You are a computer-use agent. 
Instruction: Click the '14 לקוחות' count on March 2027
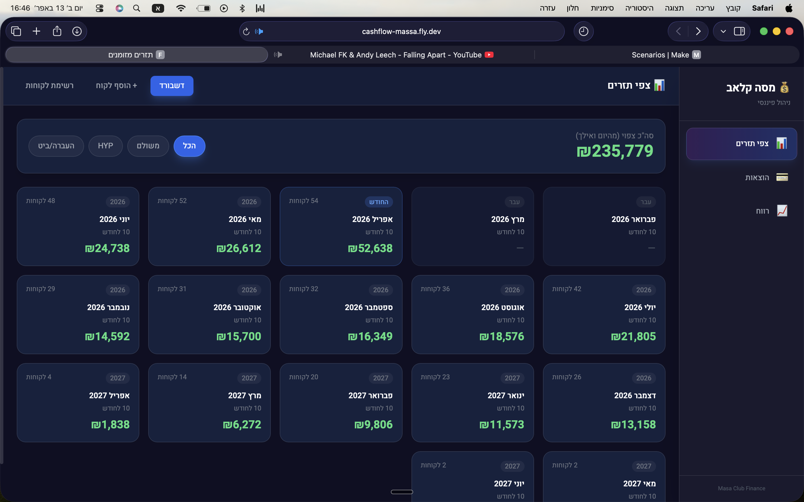point(172,377)
